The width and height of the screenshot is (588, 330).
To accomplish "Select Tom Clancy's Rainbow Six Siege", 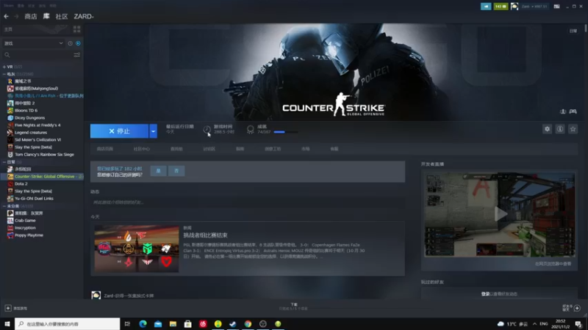I will (x=44, y=155).
